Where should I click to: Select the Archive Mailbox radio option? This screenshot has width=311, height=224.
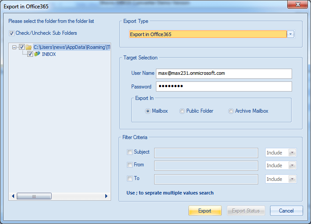pos(231,111)
